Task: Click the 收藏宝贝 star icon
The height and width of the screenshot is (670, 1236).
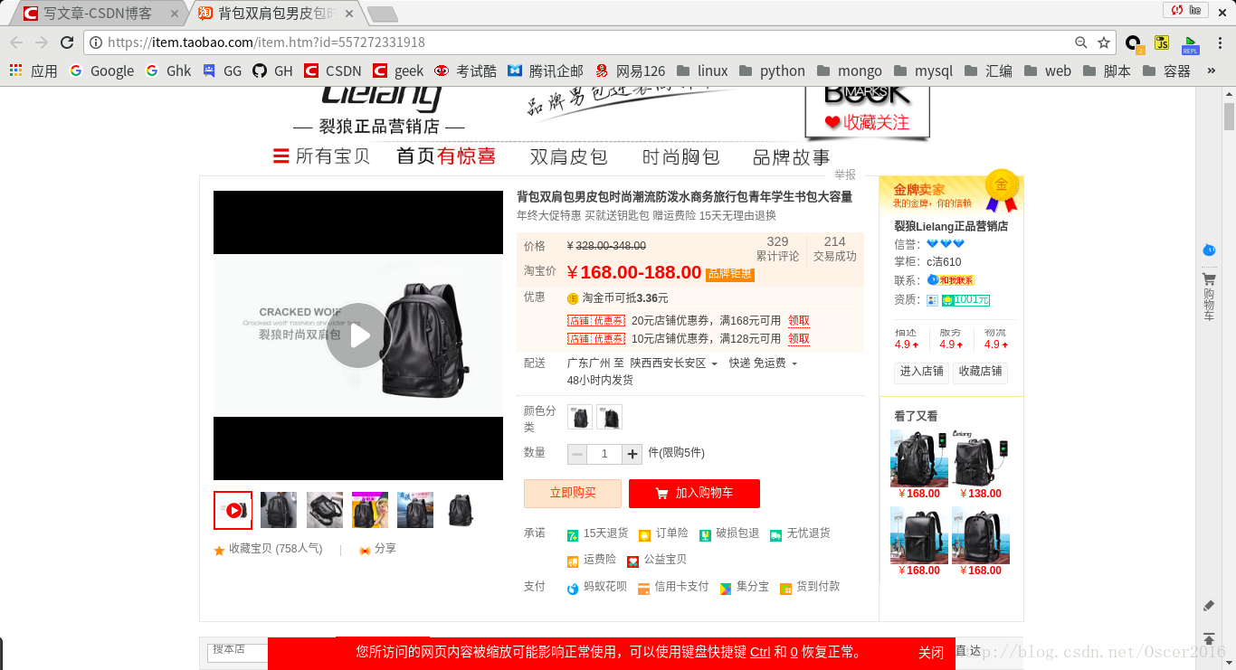Action: click(x=219, y=550)
